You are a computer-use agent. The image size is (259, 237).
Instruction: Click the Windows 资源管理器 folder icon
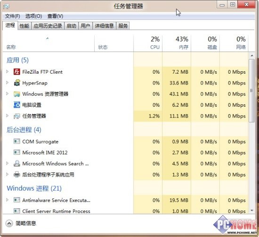coord(16,94)
